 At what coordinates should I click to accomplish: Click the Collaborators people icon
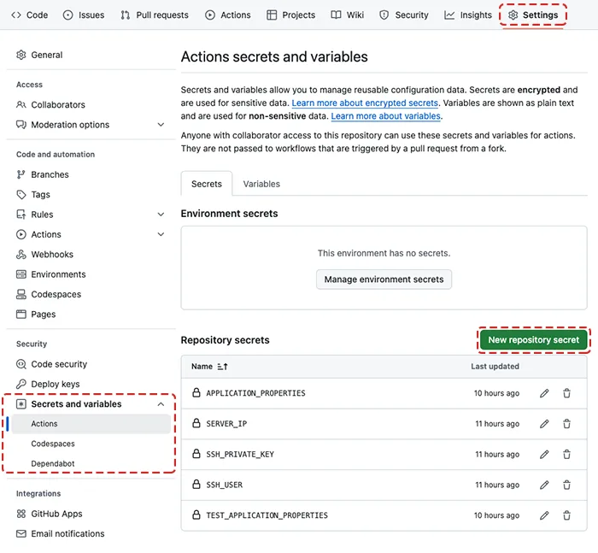click(x=21, y=104)
